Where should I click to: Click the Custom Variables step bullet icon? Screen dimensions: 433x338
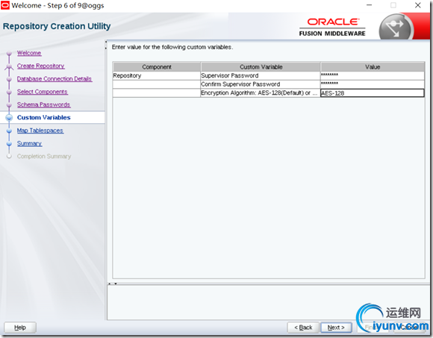[x=9, y=118]
